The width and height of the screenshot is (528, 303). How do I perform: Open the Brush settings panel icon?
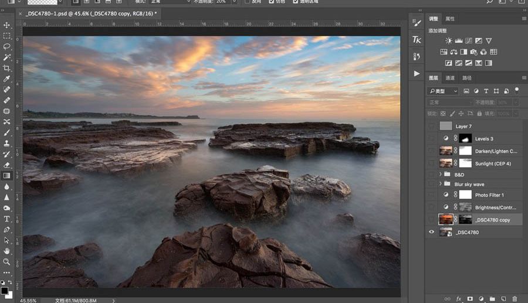coord(417,23)
